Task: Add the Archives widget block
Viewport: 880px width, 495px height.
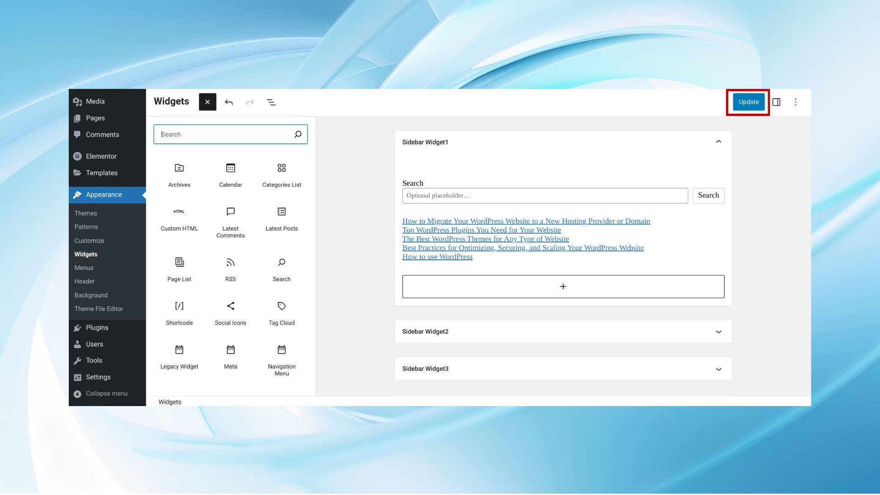Action: pos(179,175)
